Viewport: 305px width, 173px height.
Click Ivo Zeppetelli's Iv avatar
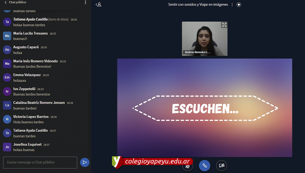pos(7,91)
